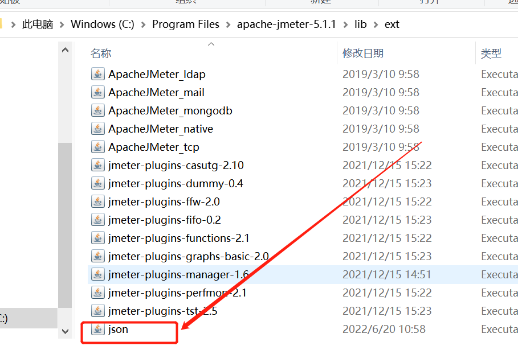
Task: Select file name jmeter-plugins-manager-1.6
Action: 179,274
